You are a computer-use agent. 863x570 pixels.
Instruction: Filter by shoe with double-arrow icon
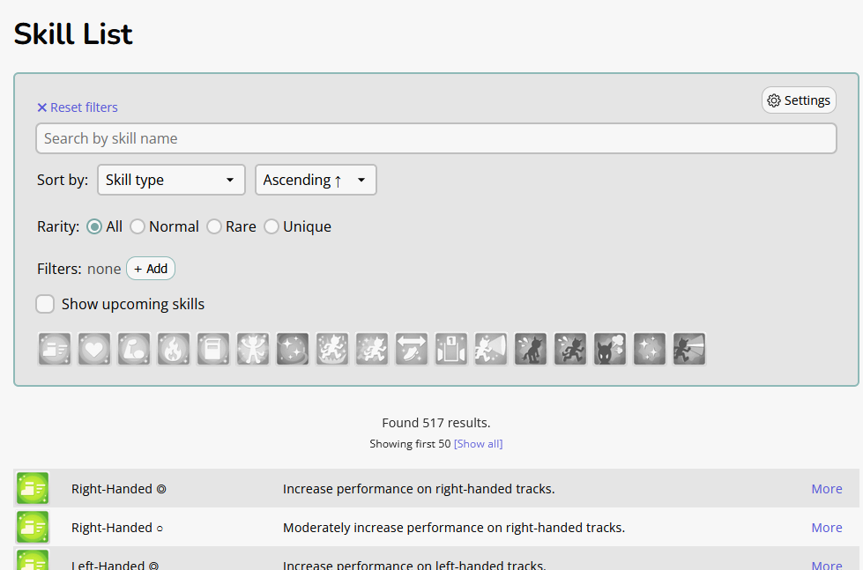pyautogui.click(x=411, y=349)
